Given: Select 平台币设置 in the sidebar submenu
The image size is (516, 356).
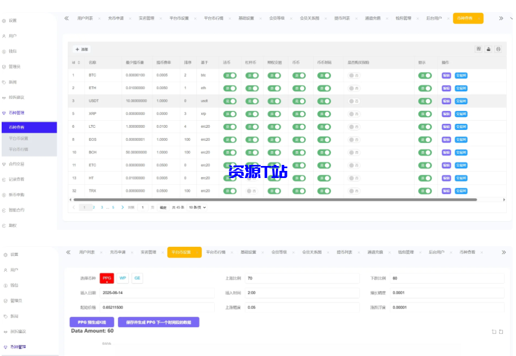Looking at the screenshot, I should coord(19,138).
